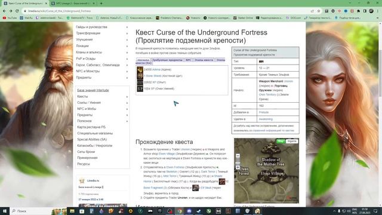Open the Prelude link in infobox

(x=264, y=112)
